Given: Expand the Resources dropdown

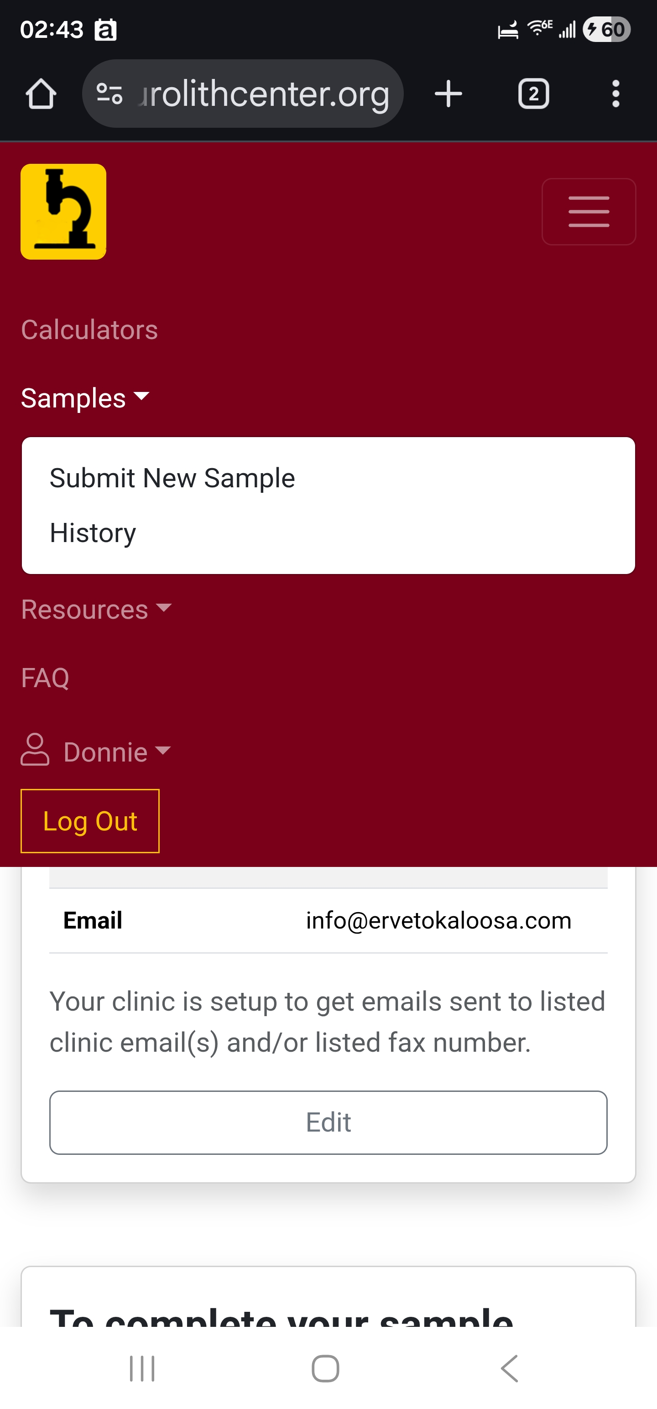Looking at the screenshot, I should pos(96,609).
